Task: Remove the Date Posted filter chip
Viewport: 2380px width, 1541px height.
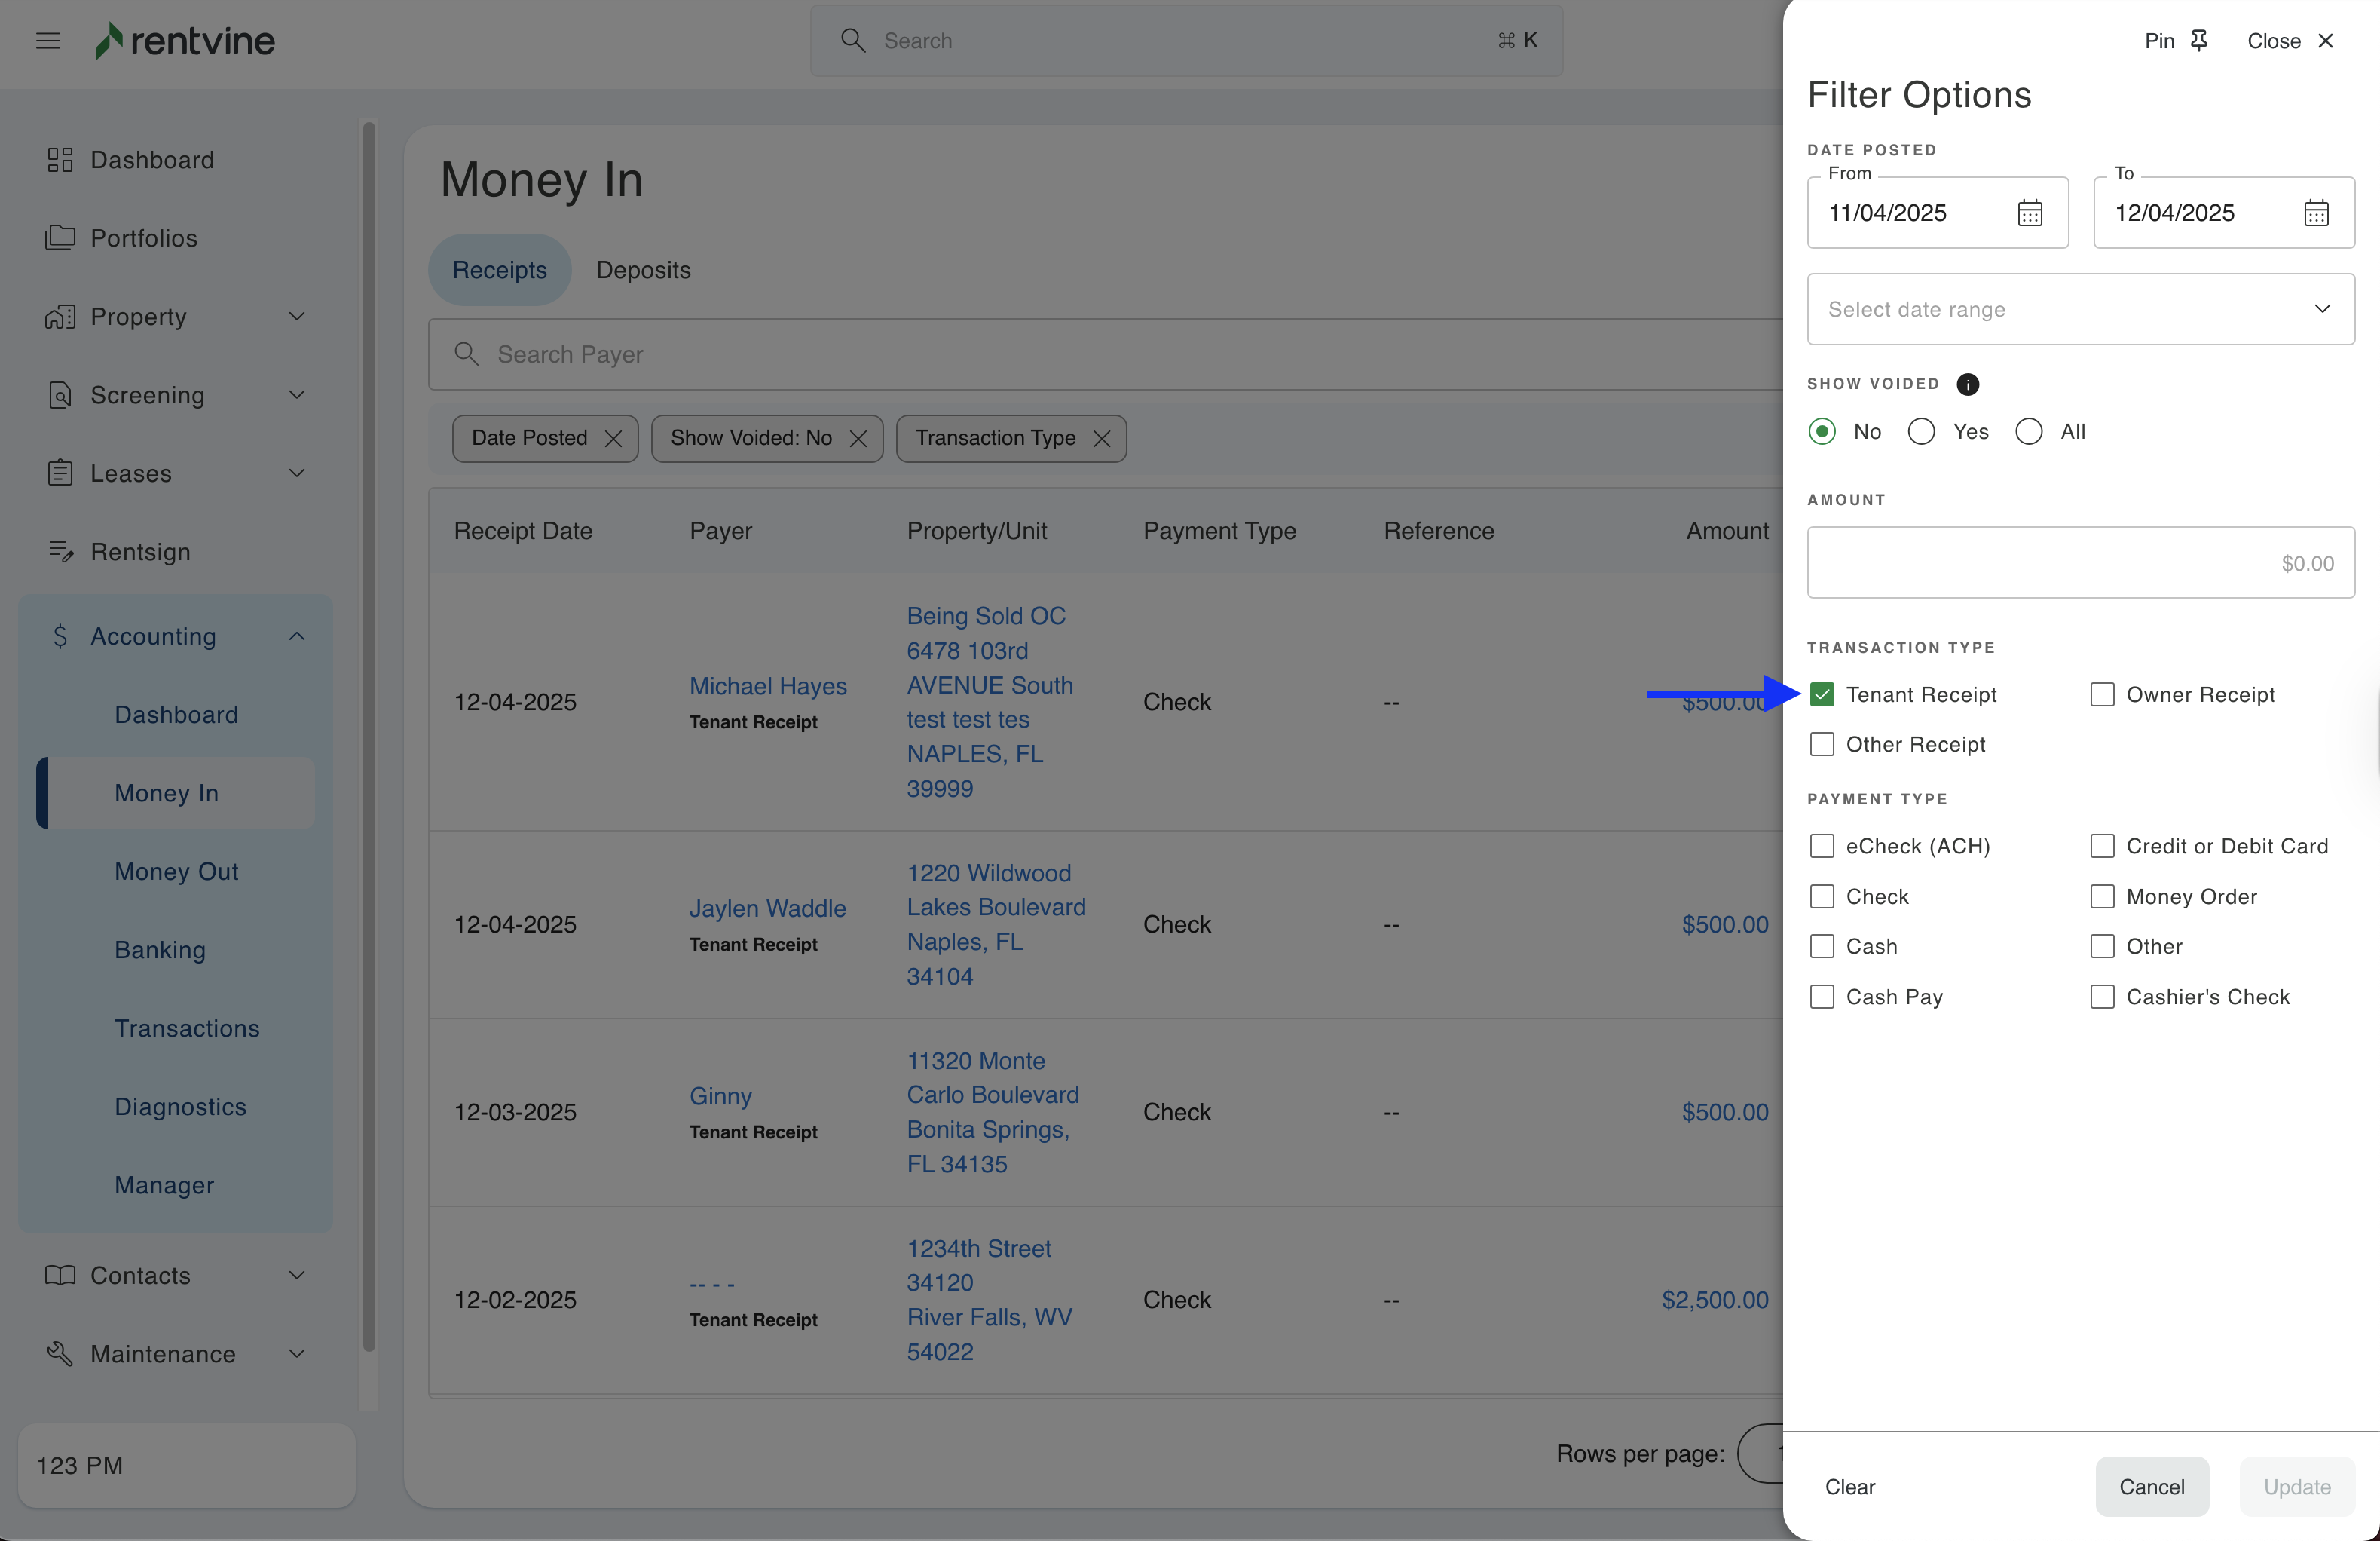Action: coord(613,440)
